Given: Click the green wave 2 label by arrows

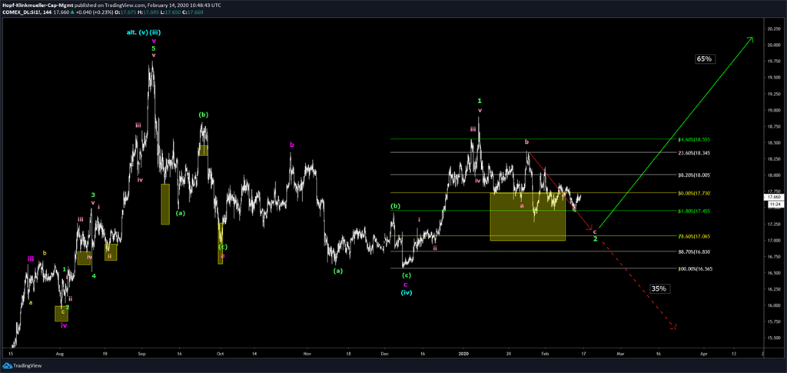Looking at the screenshot, I should point(595,239).
